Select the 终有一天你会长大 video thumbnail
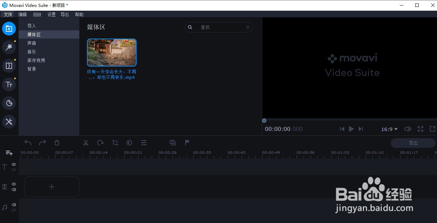Viewport: 437px width, 223px height. pyautogui.click(x=111, y=52)
